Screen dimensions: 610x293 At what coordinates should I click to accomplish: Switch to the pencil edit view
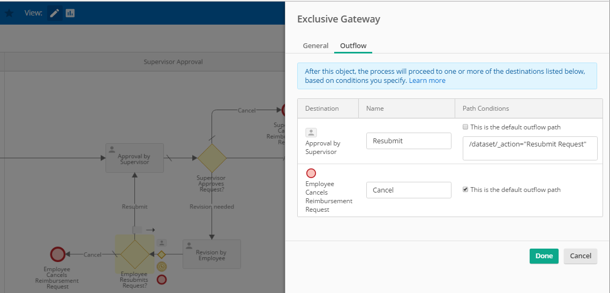click(x=55, y=13)
